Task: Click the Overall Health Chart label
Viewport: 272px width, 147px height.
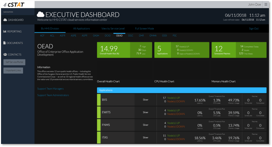Action: pos(108,81)
